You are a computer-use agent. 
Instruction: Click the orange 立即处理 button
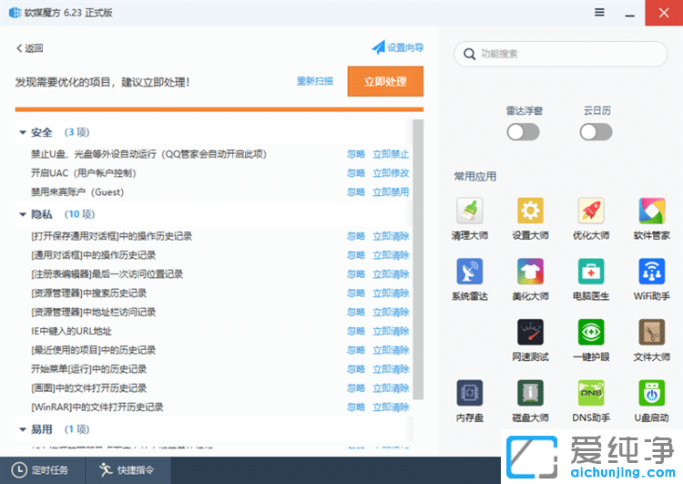tap(385, 81)
